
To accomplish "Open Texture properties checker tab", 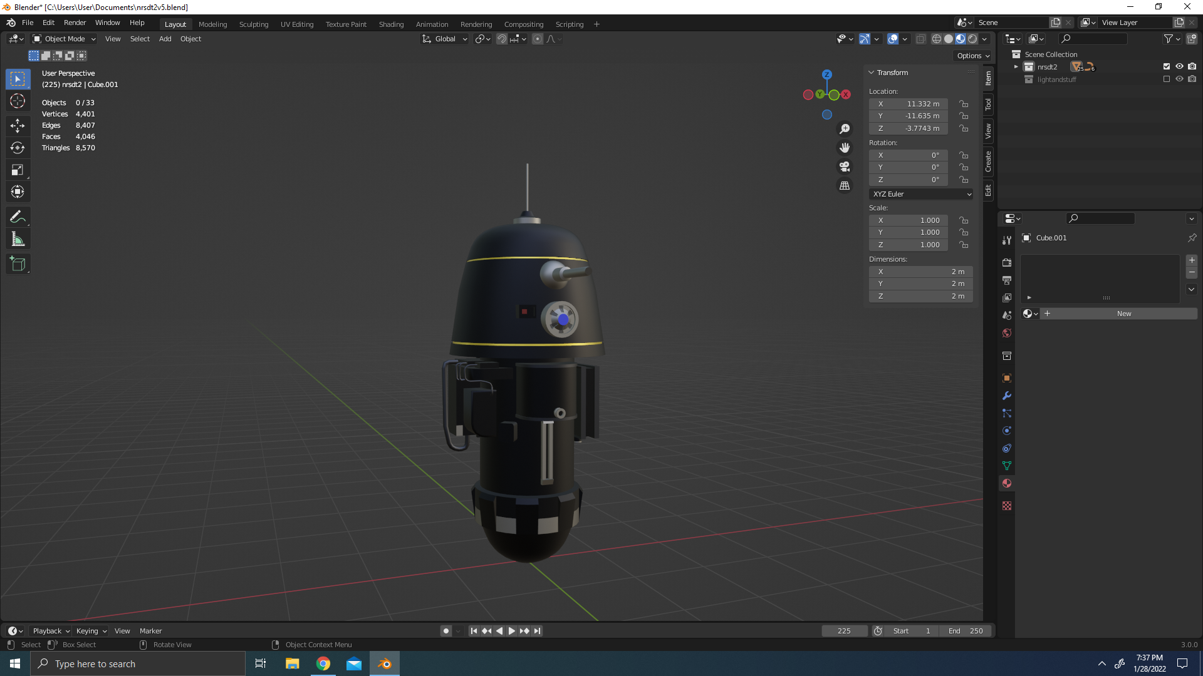I will pyautogui.click(x=1007, y=506).
